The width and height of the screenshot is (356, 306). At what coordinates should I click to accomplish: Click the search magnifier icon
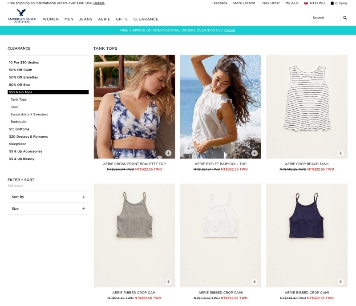[345, 18]
